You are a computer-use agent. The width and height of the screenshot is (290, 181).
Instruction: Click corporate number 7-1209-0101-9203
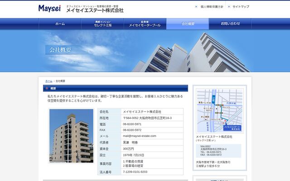[135, 172]
